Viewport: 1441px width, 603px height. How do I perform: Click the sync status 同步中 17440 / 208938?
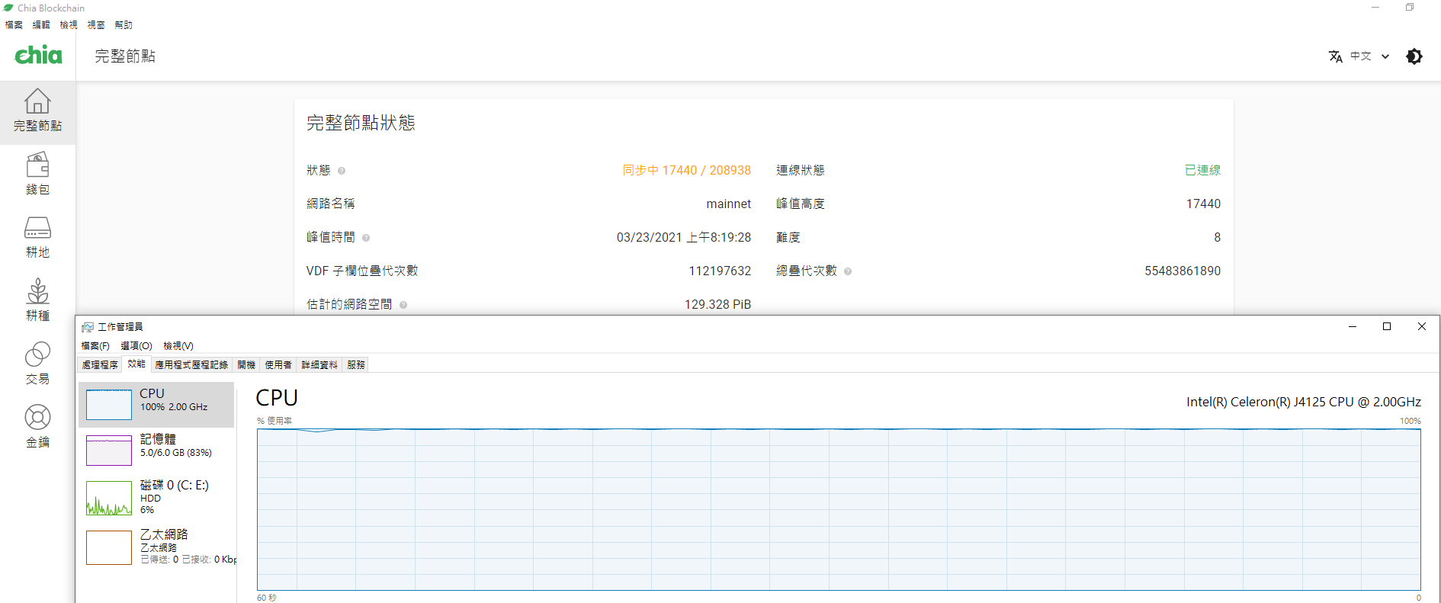click(x=686, y=171)
